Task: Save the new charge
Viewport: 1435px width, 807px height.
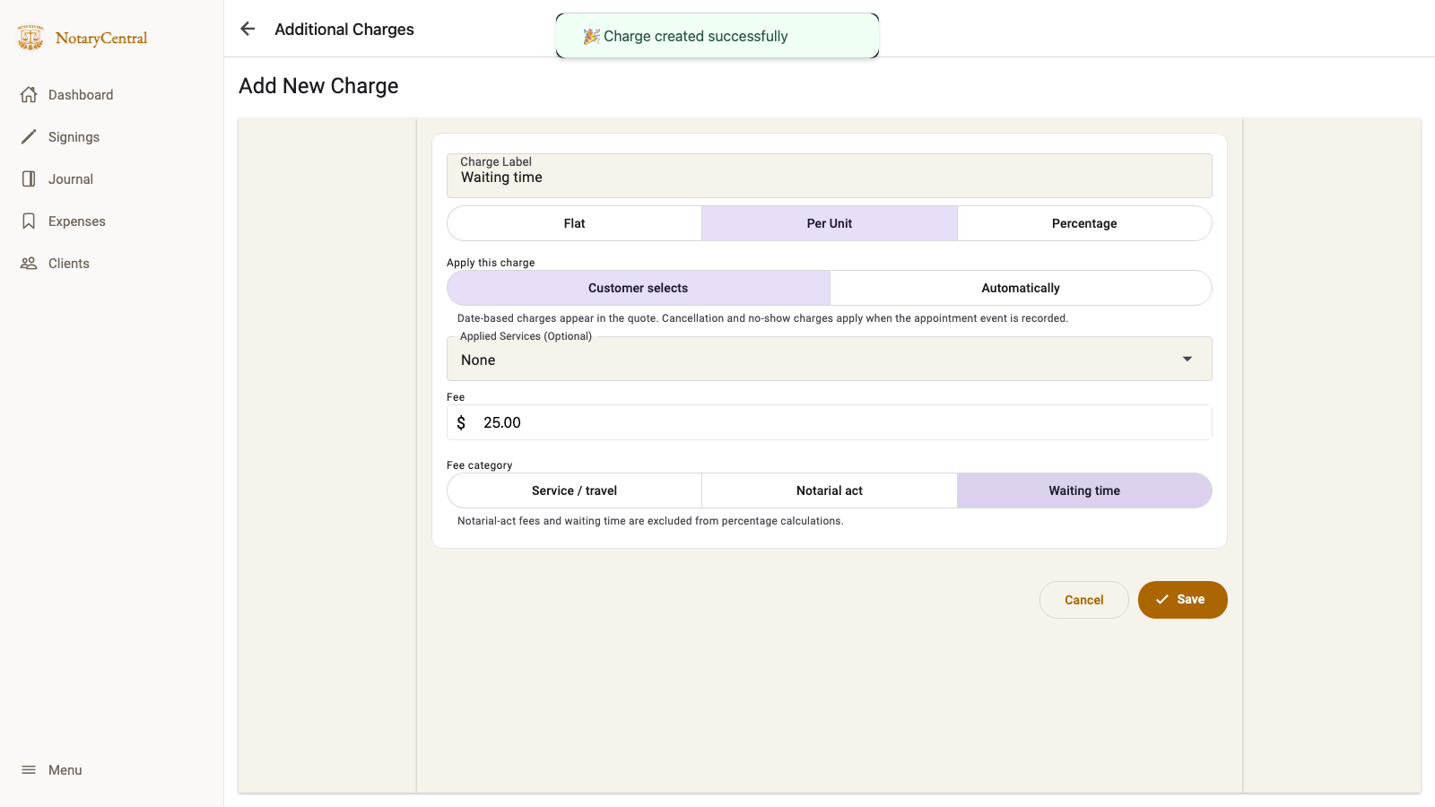Action: (1182, 600)
